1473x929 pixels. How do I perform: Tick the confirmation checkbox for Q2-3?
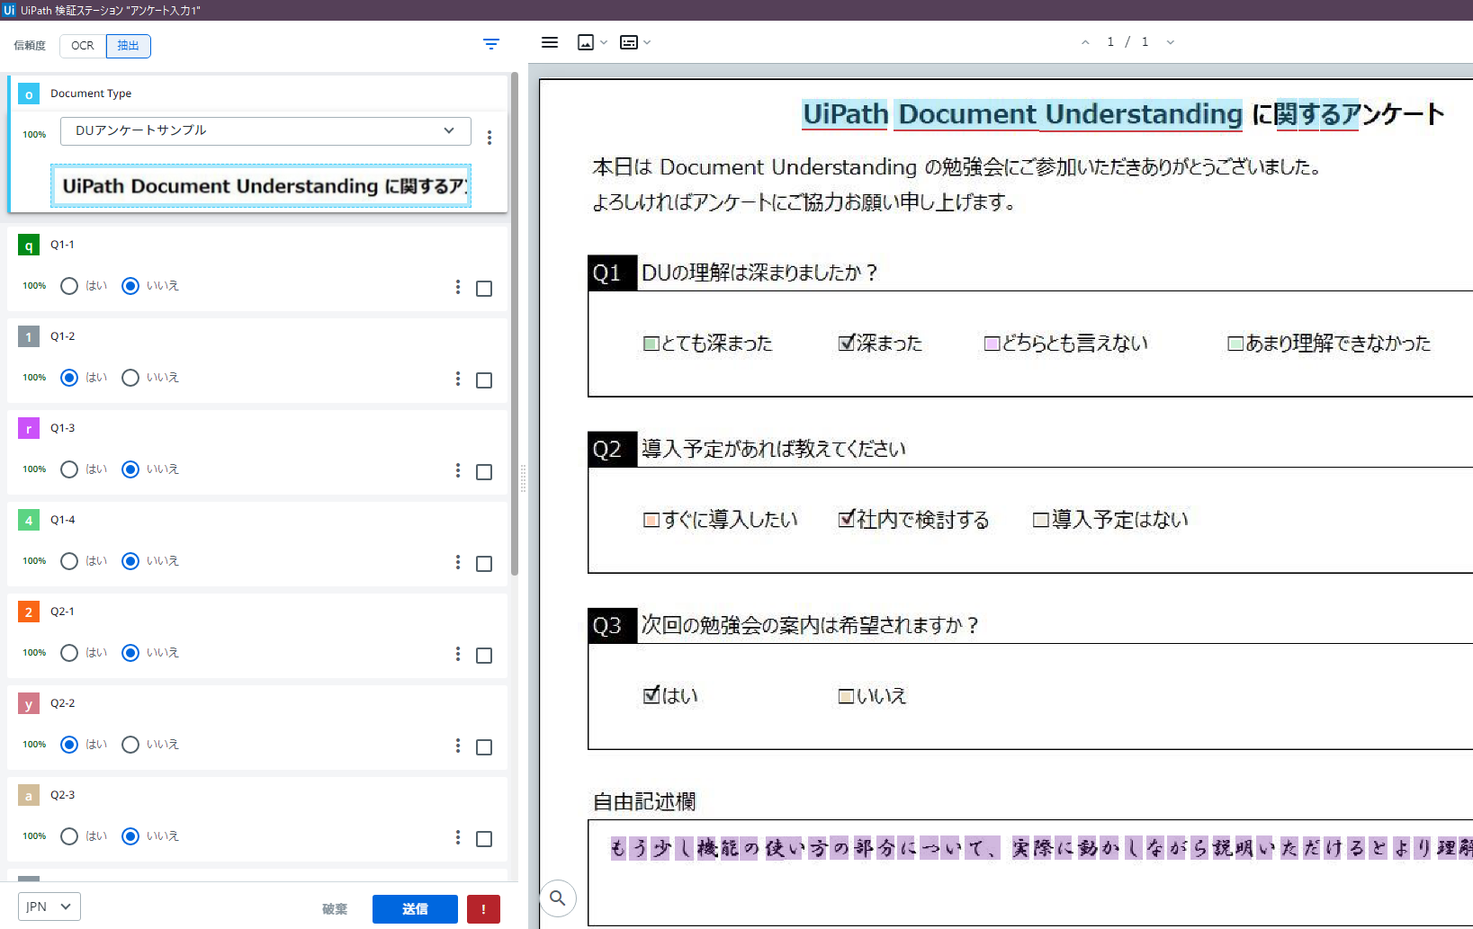pos(484,839)
